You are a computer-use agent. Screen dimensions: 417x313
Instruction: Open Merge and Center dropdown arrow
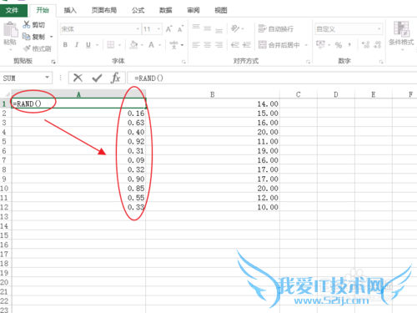point(306,45)
